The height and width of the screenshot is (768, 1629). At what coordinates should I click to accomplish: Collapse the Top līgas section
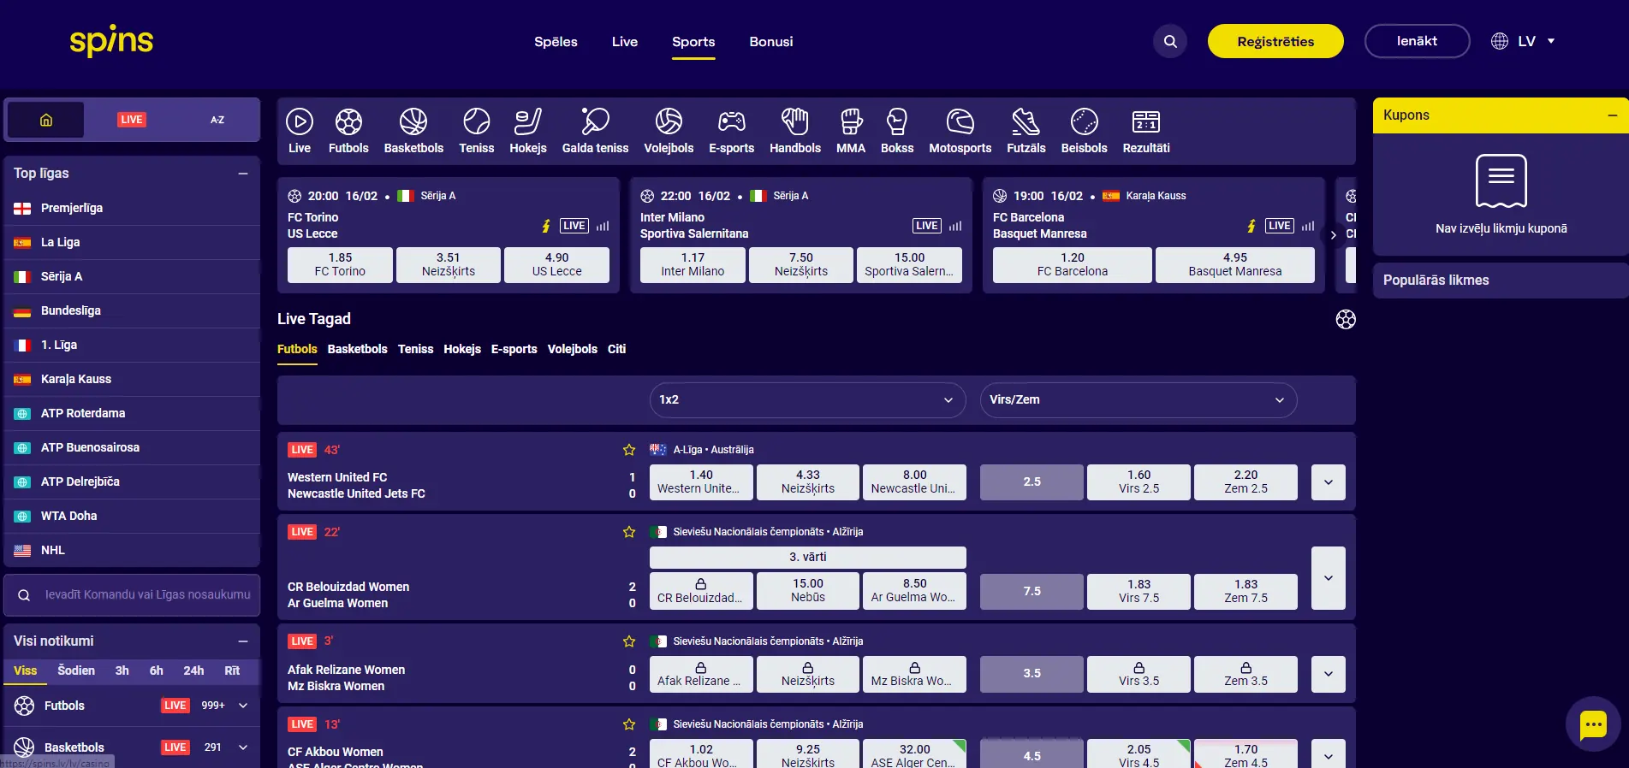tap(243, 174)
